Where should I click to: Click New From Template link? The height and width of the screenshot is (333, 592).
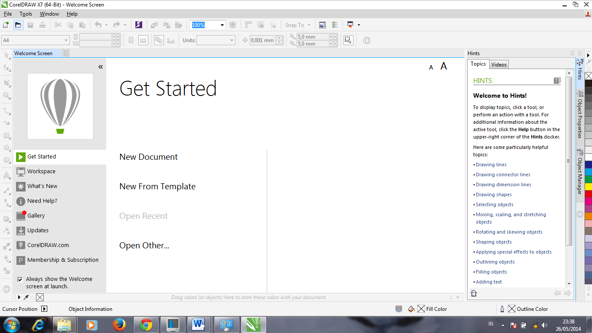coord(157,187)
